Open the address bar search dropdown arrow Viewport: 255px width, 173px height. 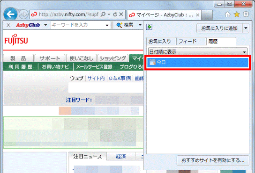(109, 14)
